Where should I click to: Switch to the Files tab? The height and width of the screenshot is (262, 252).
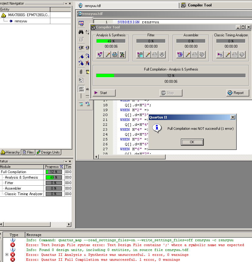pyautogui.click(x=28, y=152)
